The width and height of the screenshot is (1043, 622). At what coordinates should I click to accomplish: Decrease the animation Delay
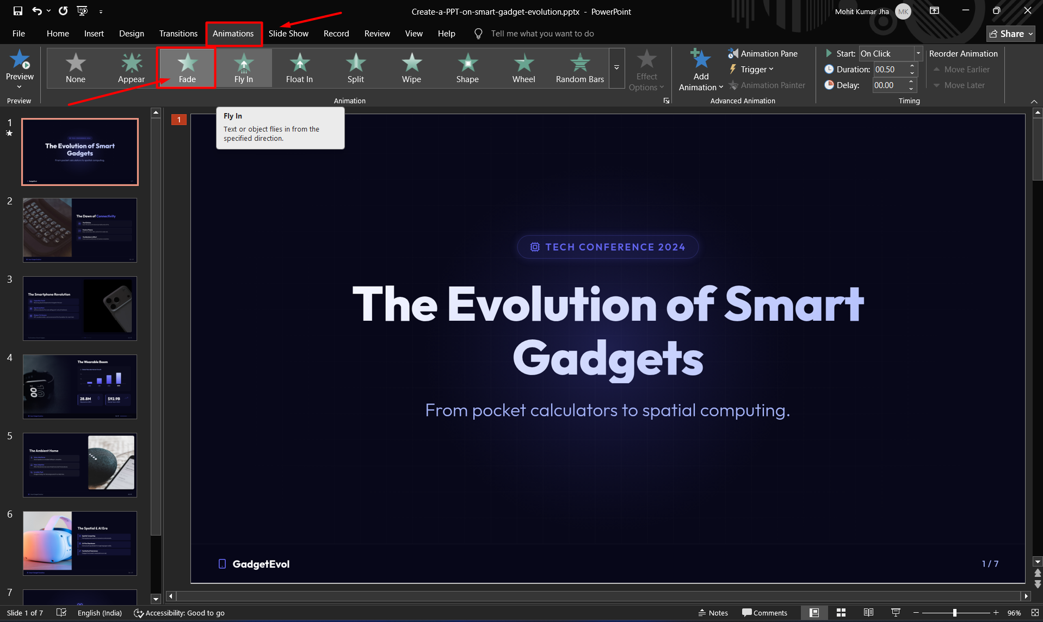point(911,89)
